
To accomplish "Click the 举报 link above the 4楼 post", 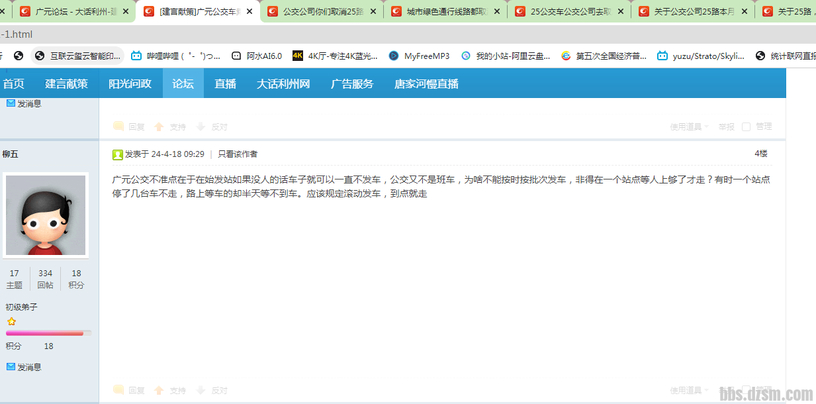I will click(726, 126).
